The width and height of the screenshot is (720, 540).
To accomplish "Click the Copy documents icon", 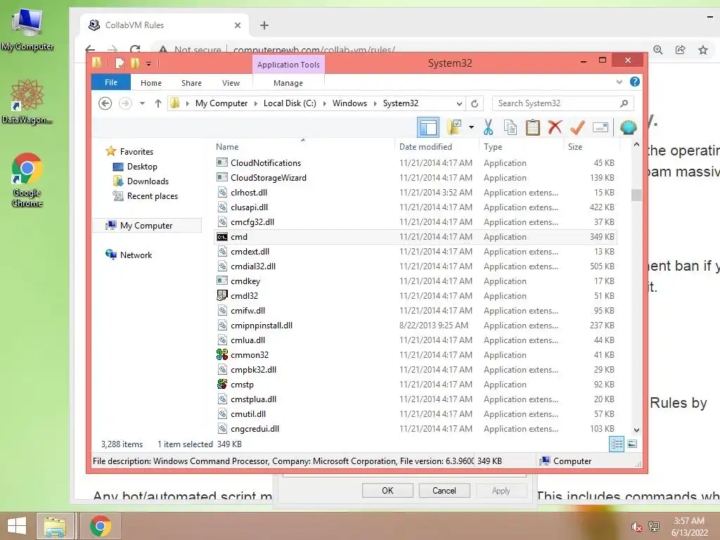I will coord(510,128).
